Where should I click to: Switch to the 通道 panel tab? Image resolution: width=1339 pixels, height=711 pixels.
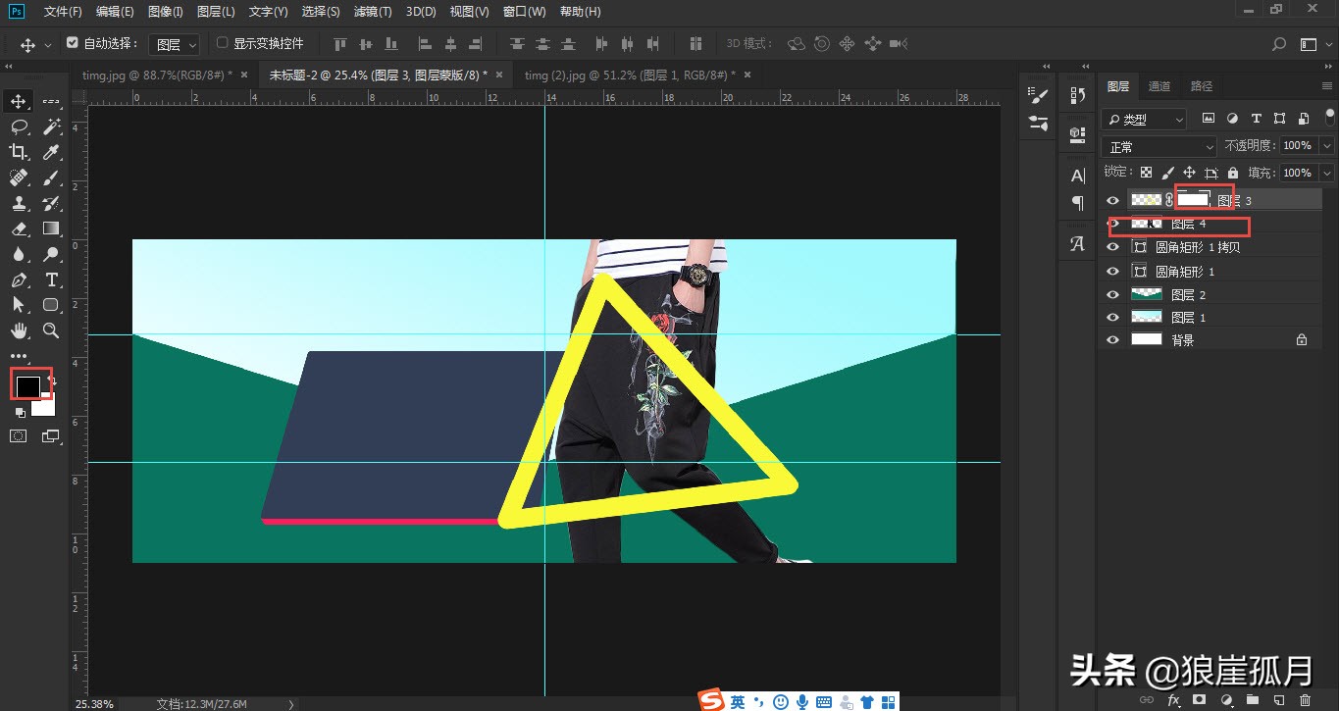(1159, 85)
